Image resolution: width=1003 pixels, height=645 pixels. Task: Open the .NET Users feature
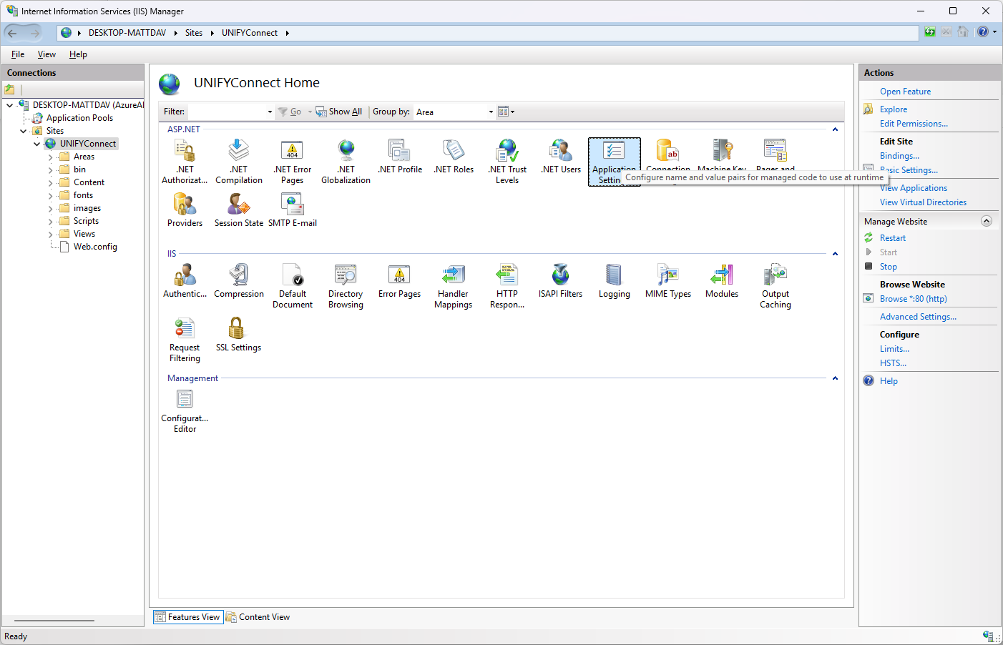coord(561,157)
